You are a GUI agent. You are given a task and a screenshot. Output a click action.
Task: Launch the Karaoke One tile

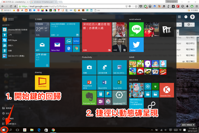tap(167, 90)
